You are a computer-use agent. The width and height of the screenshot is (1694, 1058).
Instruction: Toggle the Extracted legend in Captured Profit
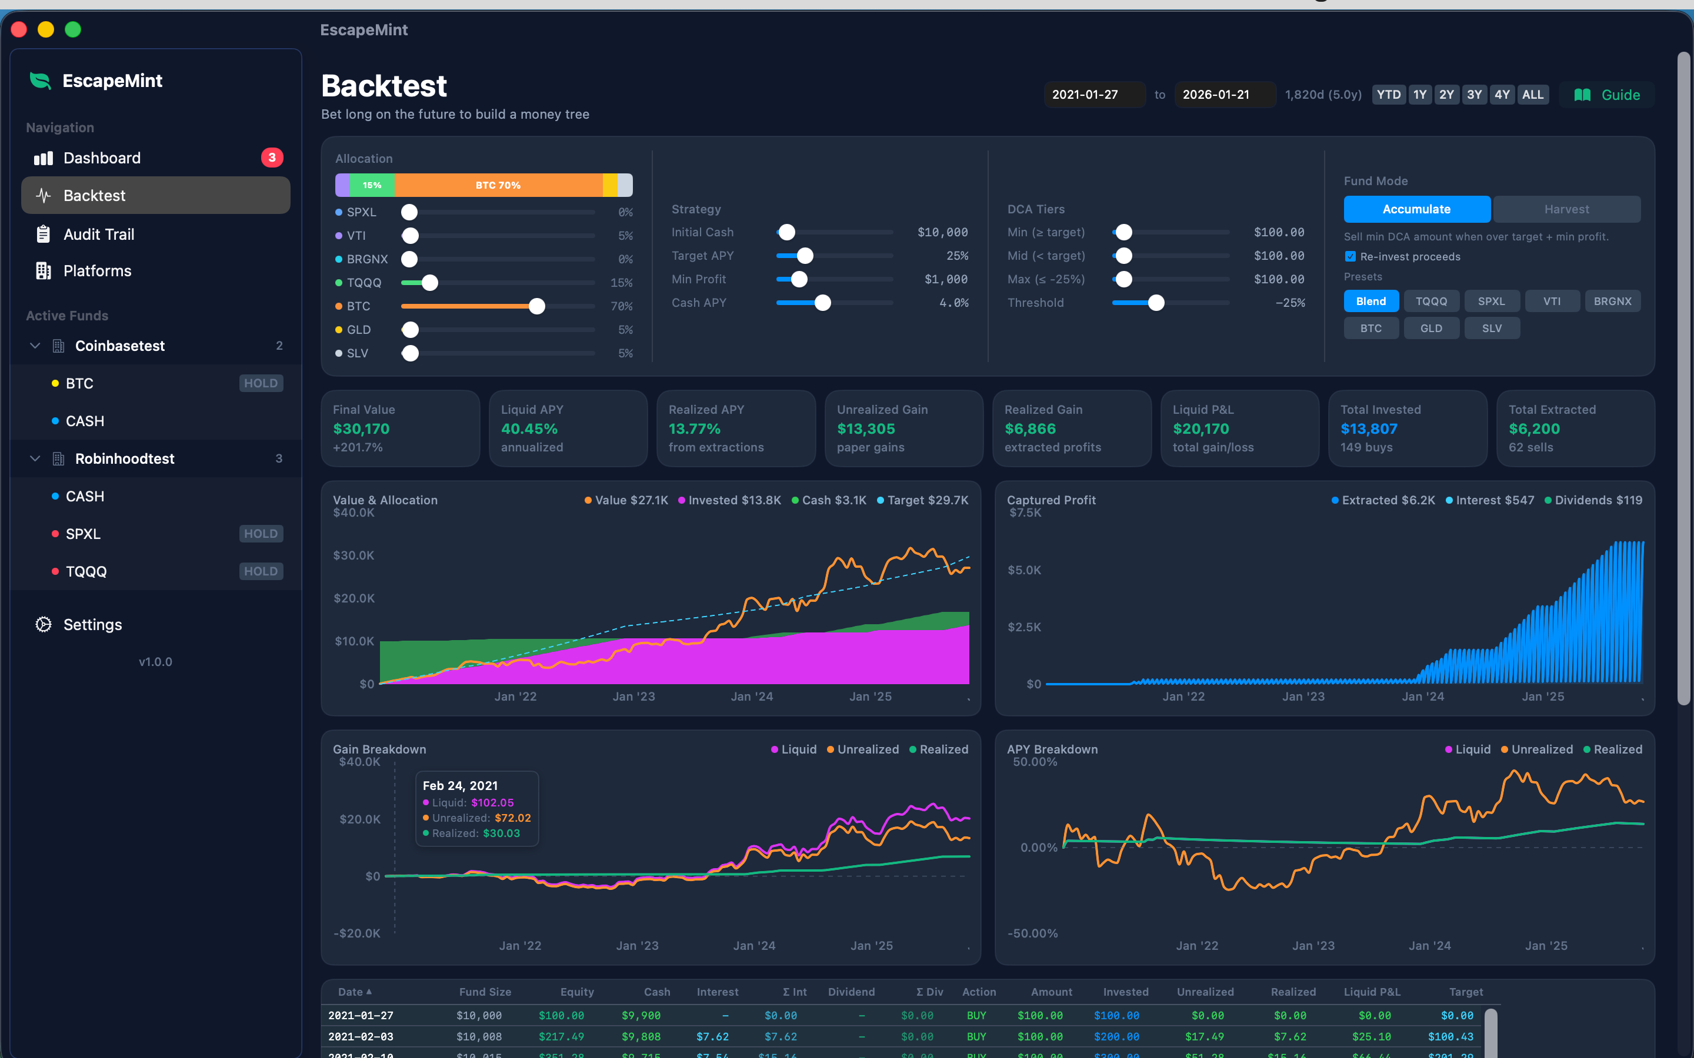click(x=1383, y=500)
